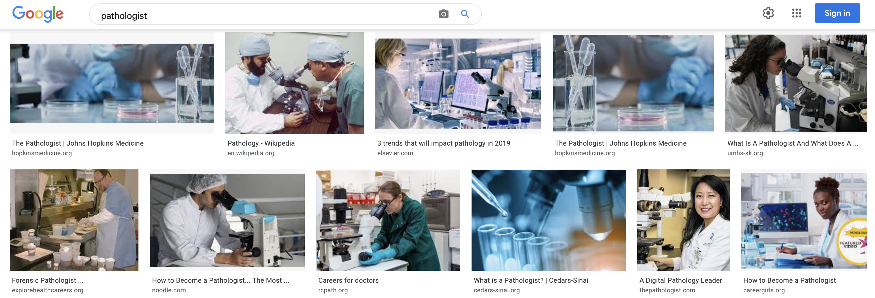Open search by image camera icon
The width and height of the screenshot is (875, 298).
coord(443,14)
